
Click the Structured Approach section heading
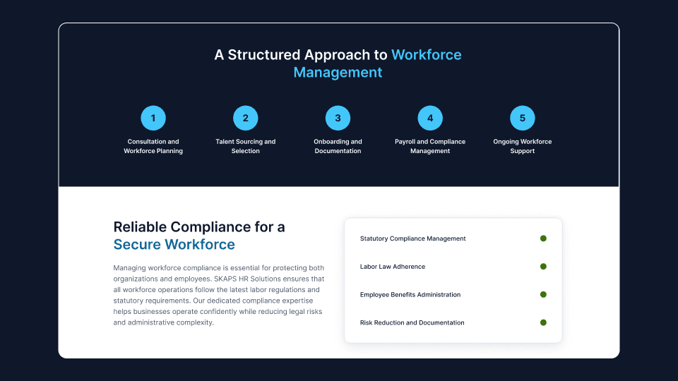pyautogui.click(x=338, y=64)
